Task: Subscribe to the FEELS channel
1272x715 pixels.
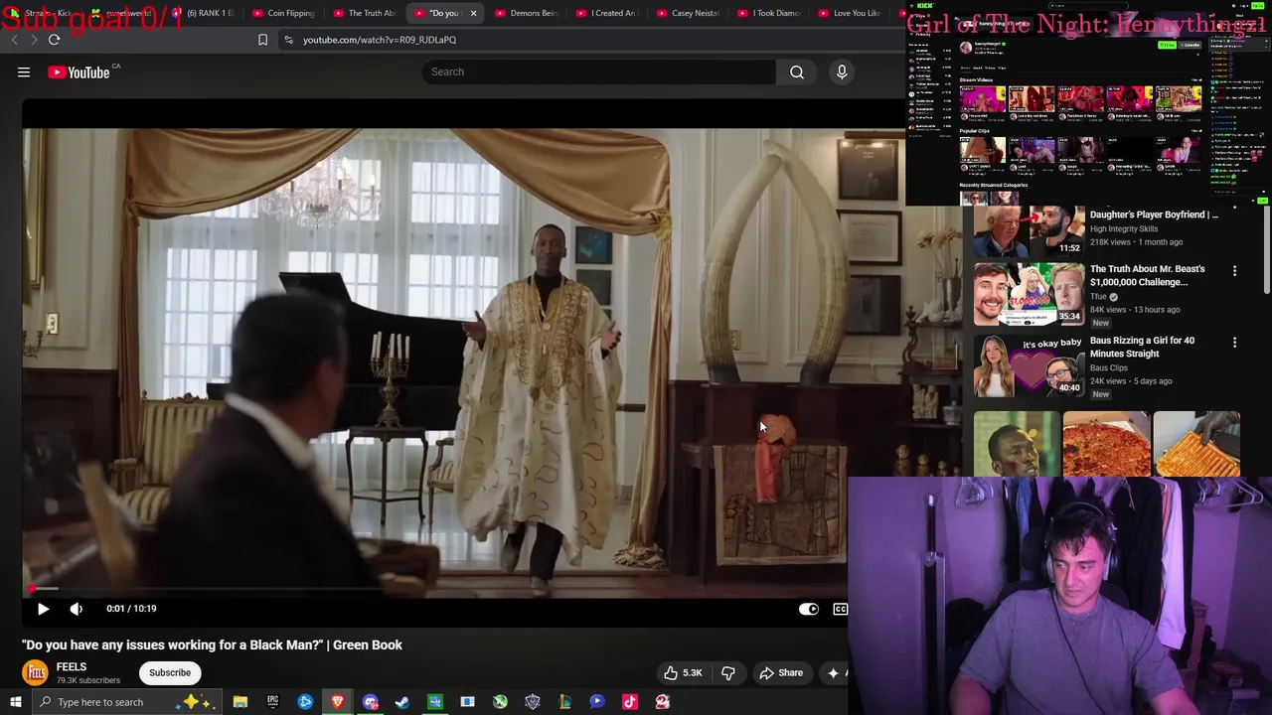Action: [170, 673]
